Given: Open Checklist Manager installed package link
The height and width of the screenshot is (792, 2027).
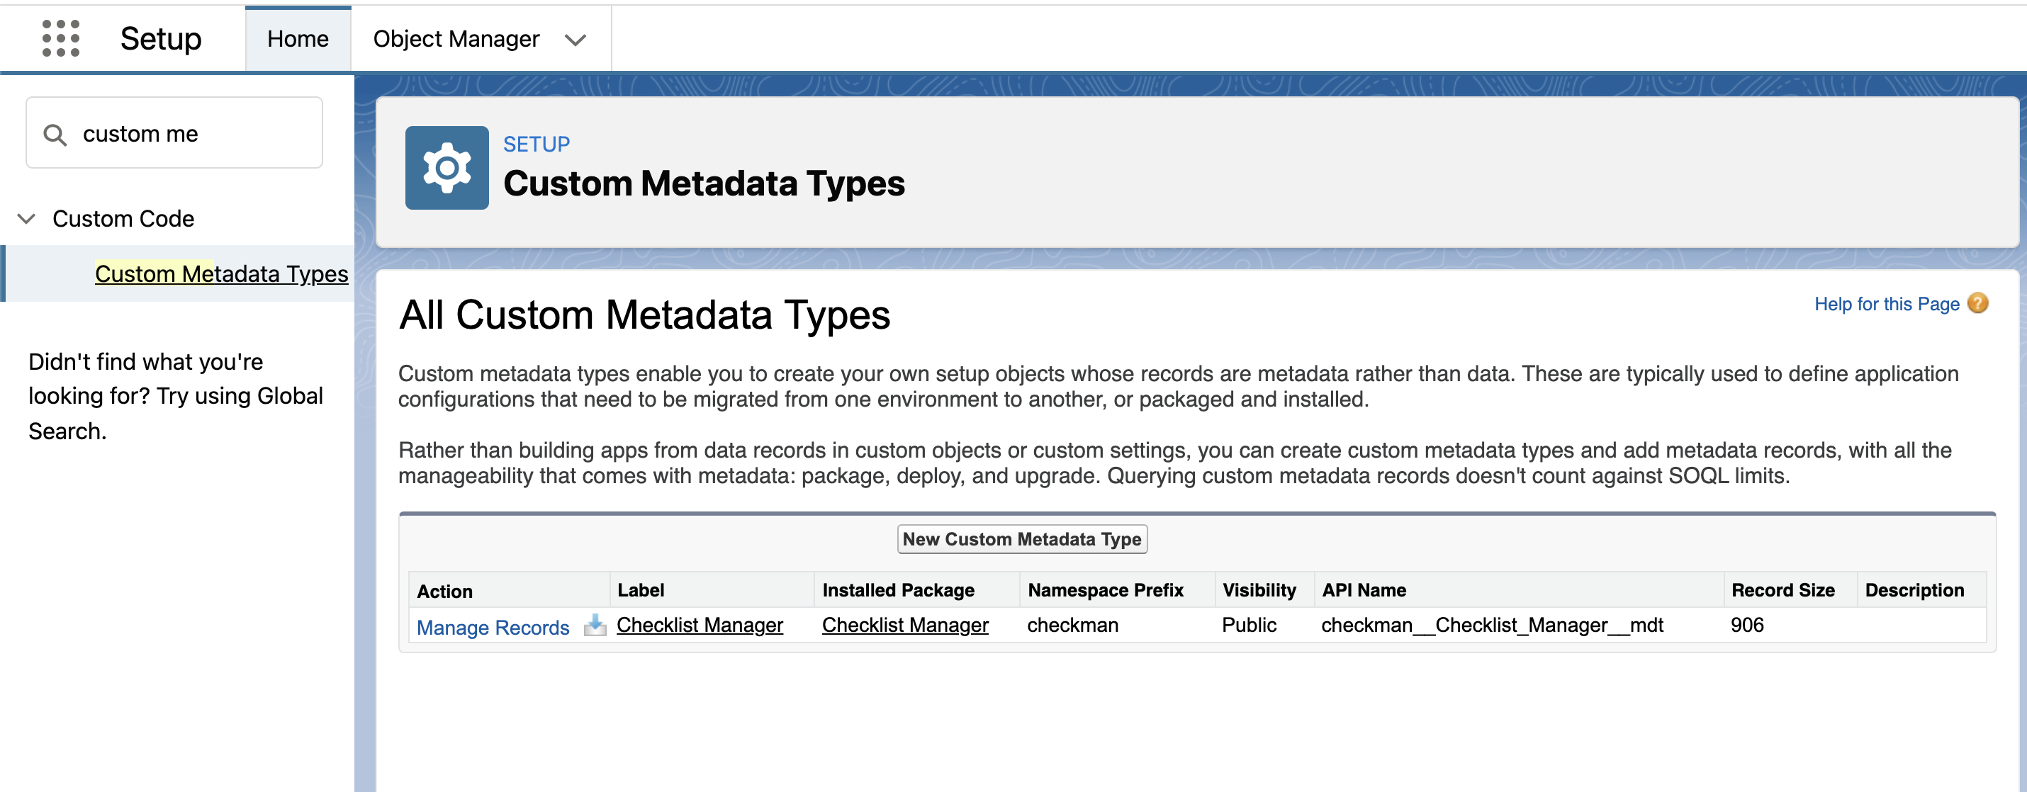Looking at the screenshot, I should [905, 626].
